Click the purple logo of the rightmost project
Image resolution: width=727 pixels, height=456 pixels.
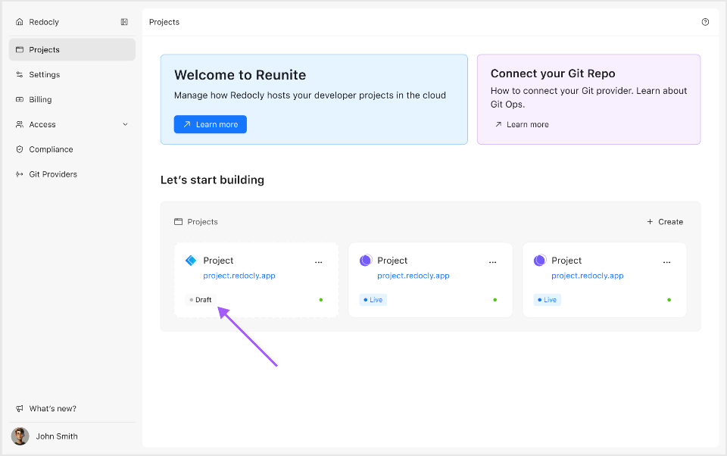(540, 261)
